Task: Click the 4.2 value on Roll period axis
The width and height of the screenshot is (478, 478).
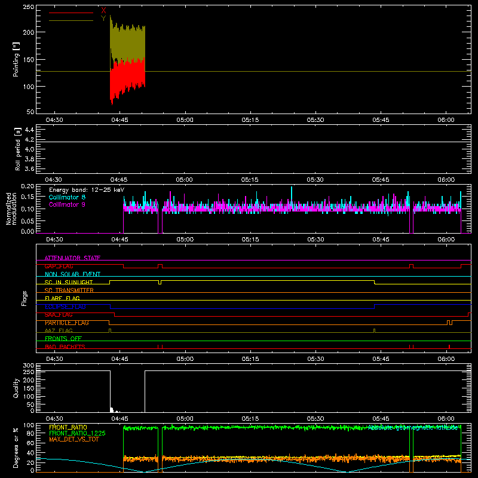Action: [29, 140]
